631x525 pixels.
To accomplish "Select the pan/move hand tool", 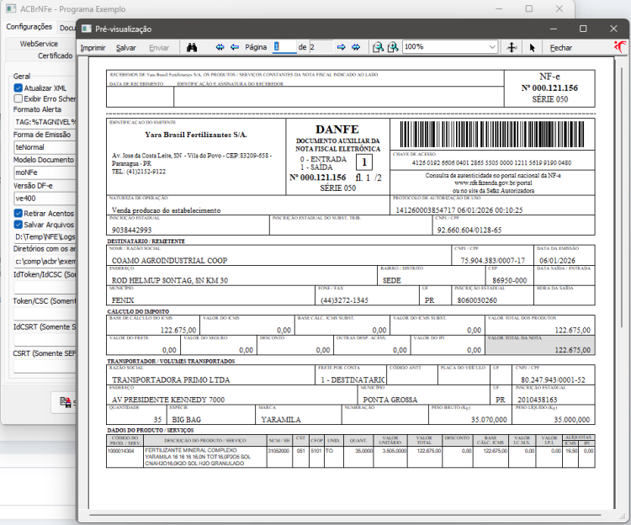I will [x=512, y=47].
